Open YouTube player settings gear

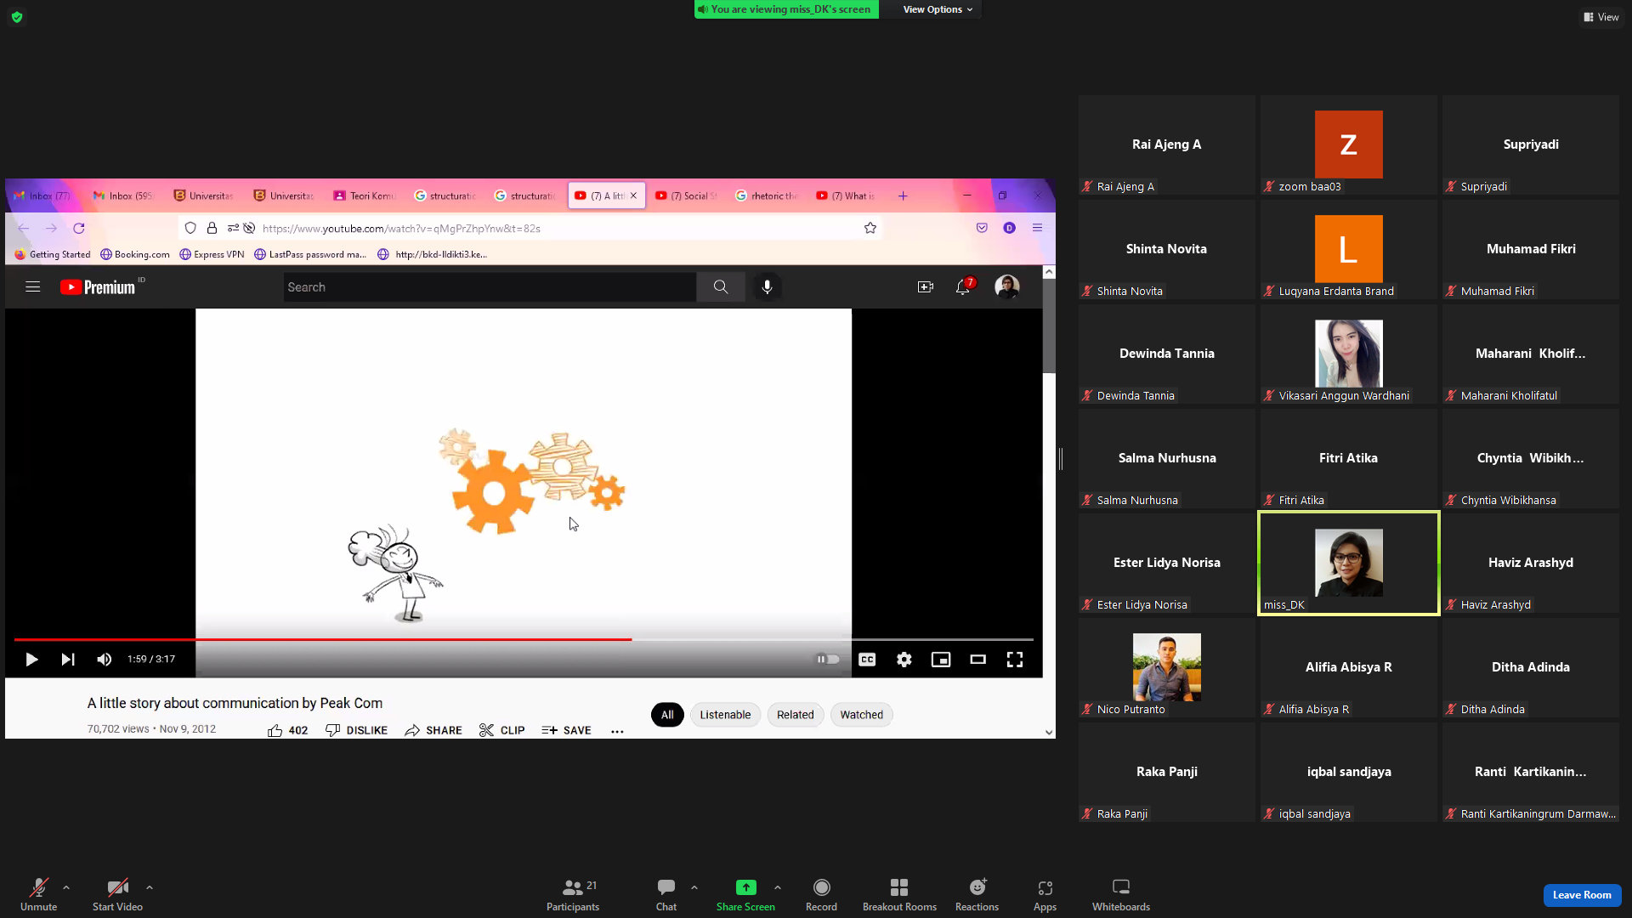pyautogui.click(x=904, y=660)
